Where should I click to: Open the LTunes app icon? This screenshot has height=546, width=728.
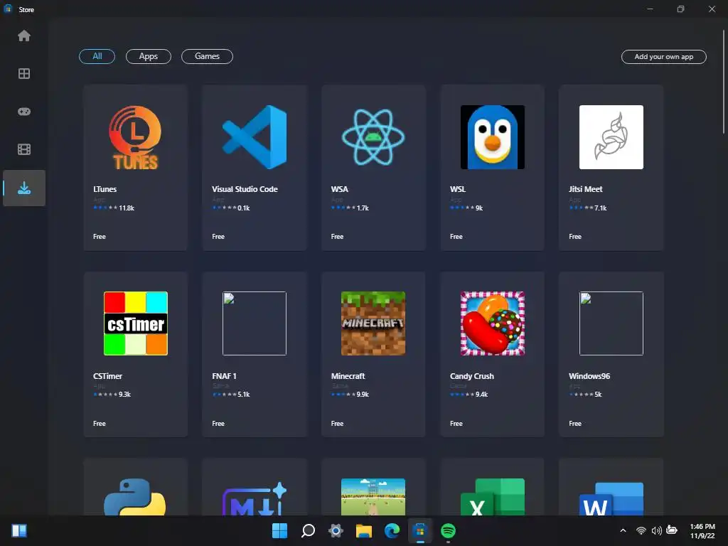[x=136, y=137]
